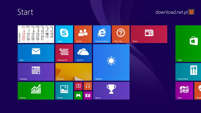Click the October calendar widget tile
The image size is (201, 113).
pyautogui.click(x=36, y=34)
